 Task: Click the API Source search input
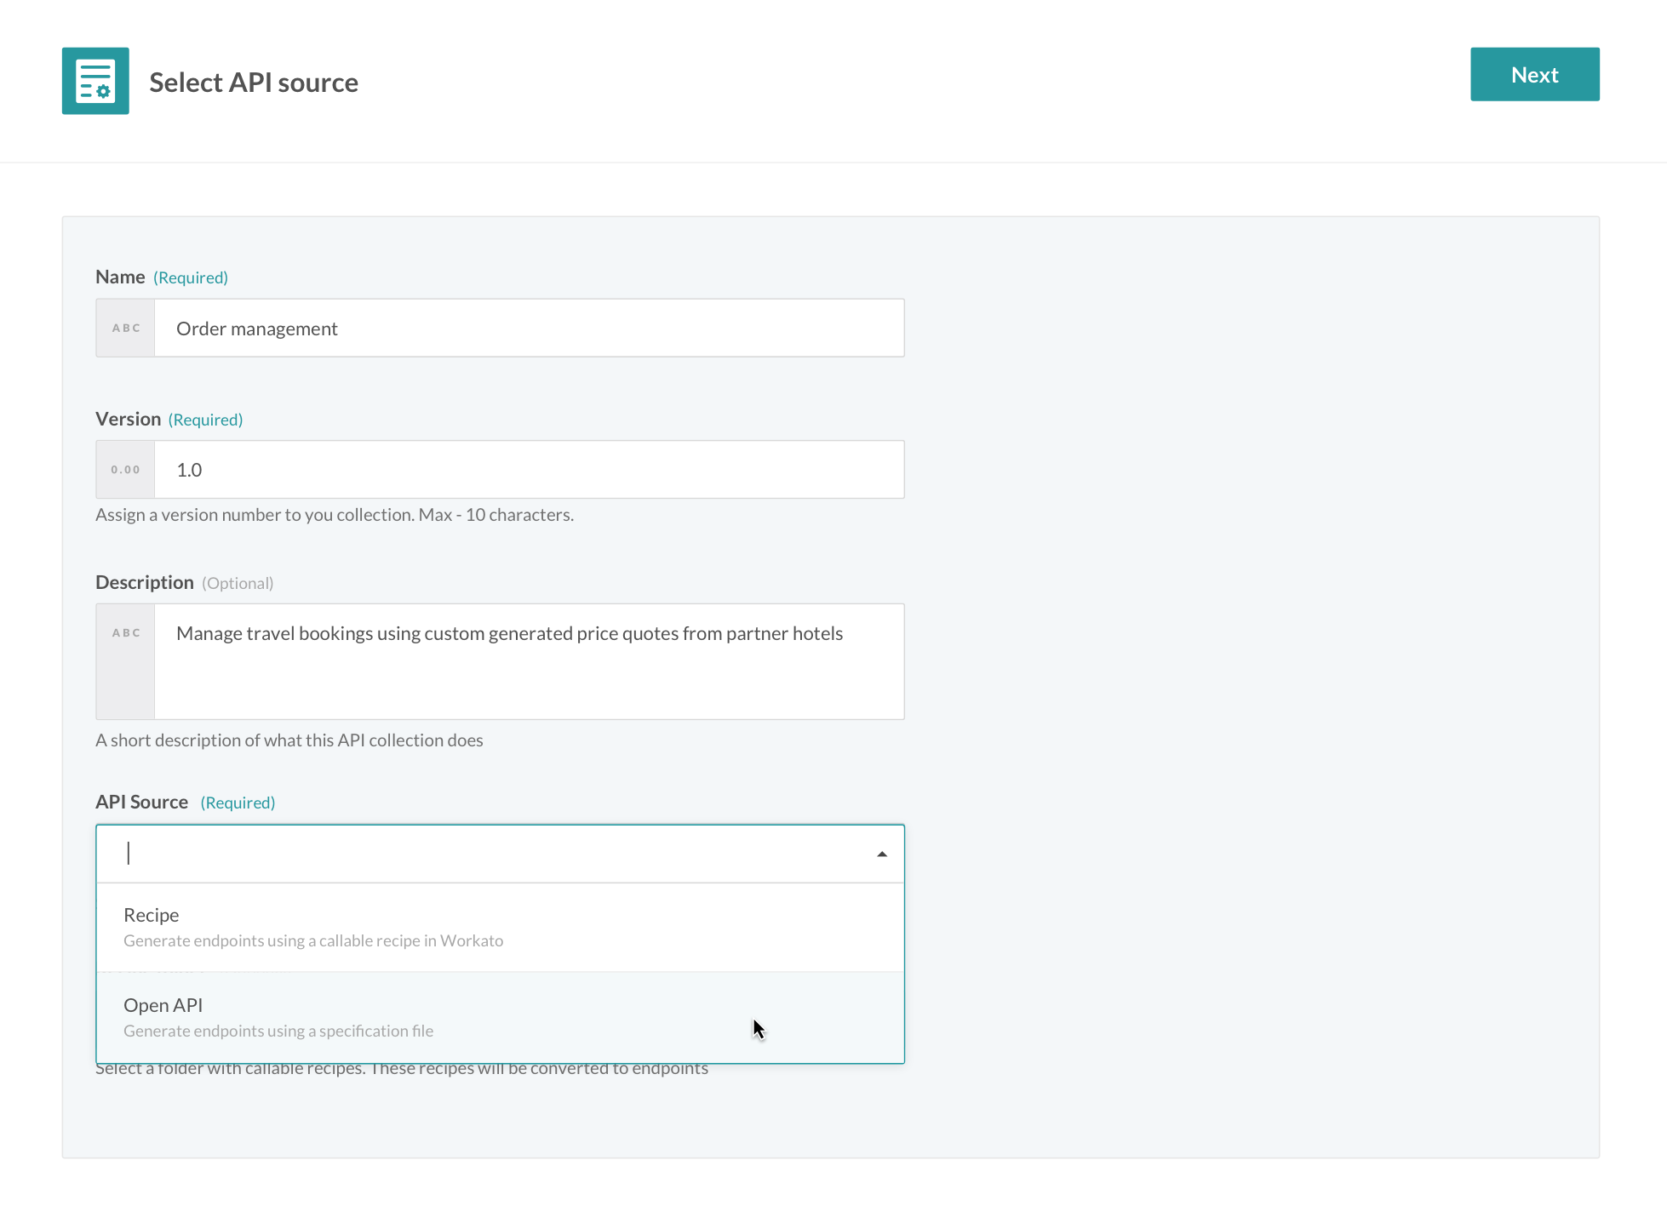[x=494, y=854]
